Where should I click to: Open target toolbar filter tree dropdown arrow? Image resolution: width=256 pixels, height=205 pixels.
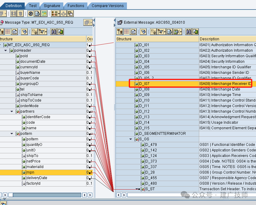(x=165, y=32)
